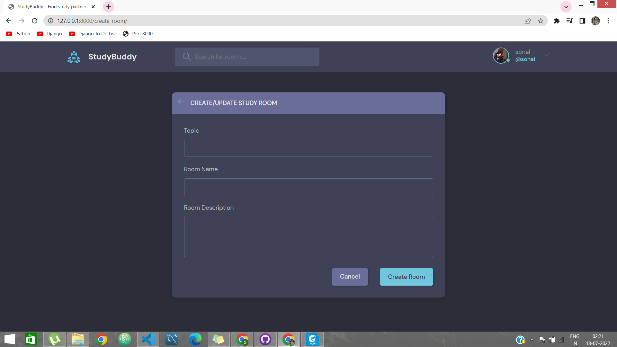Viewport: 617px width, 347px height.
Task: Open the side panel icon
Action: pos(582,21)
